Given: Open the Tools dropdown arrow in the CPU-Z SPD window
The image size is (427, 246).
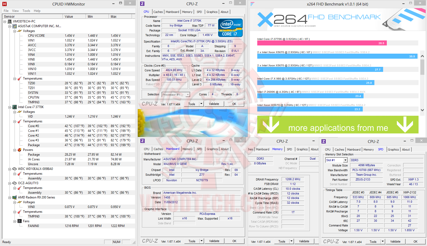Looking at the screenshot, I should 383,242.
